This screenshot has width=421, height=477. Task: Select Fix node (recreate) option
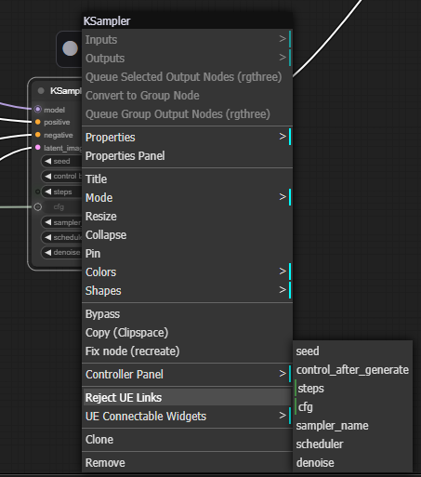click(x=188, y=351)
